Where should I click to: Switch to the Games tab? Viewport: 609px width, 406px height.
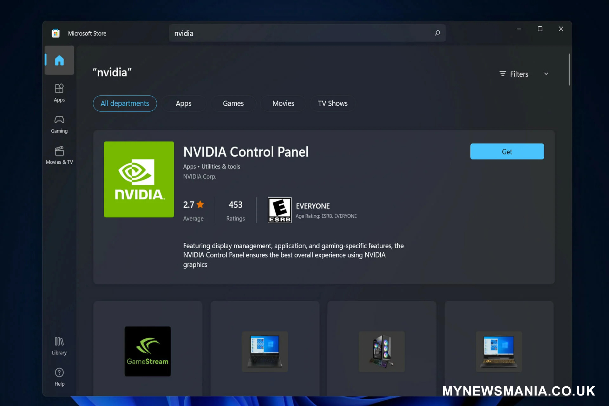click(x=233, y=103)
